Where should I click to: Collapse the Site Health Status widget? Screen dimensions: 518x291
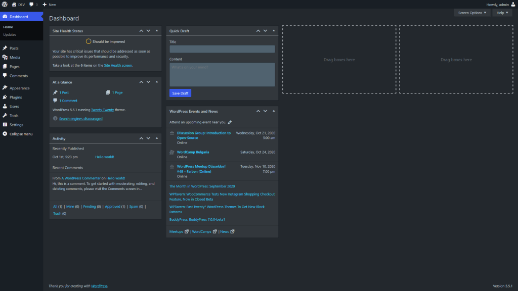point(157,30)
